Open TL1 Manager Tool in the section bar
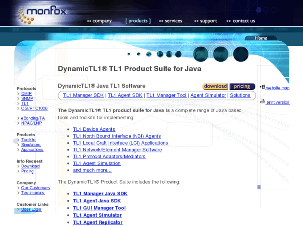This screenshot has height=227, width=303. click(x=166, y=95)
